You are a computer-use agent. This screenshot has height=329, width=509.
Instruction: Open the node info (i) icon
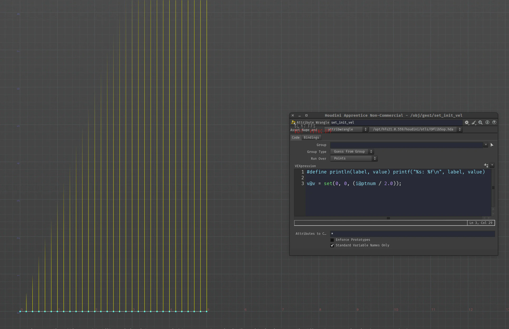pyautogui.click(x=487, y=123)
